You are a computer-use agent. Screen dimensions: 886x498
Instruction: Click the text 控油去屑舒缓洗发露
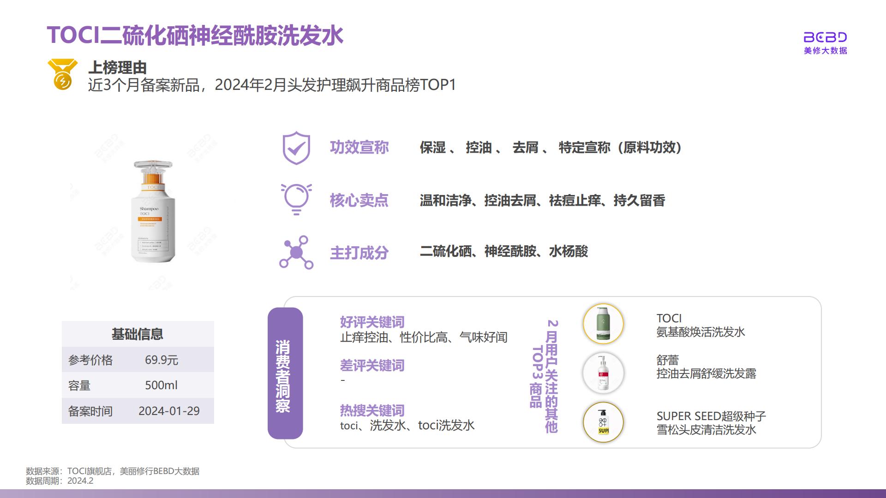click(x=706, y=373)
